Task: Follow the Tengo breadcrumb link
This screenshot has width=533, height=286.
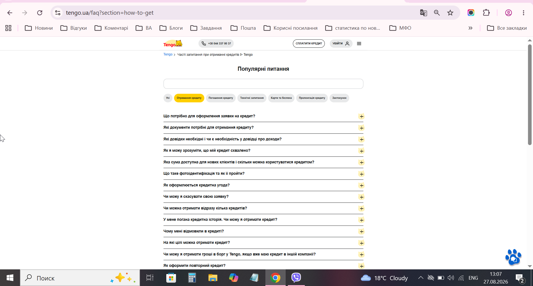Action: (168, 54)
